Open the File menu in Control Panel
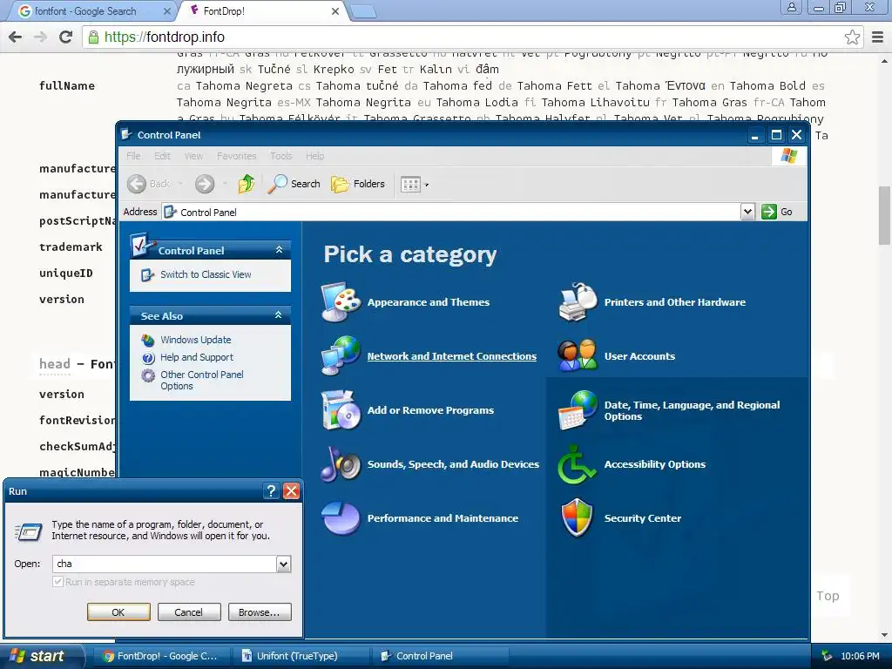The height and width of the screenshot is (669, 892). pyautogui.click(x=133, y=156)
